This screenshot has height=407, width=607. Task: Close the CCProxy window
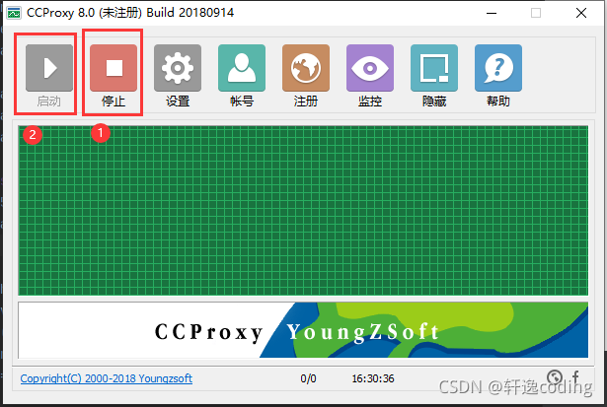click(581, 13)
